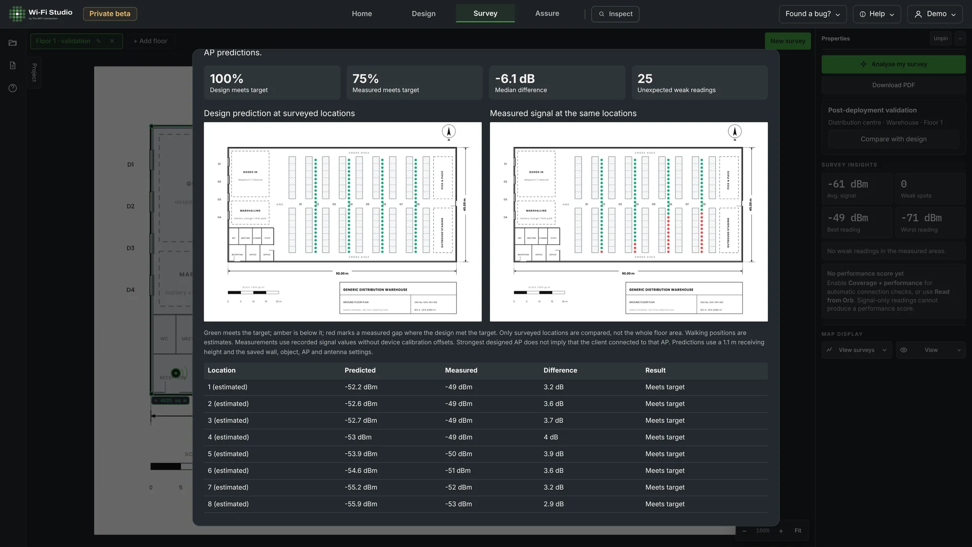Click the Measured signal floor plan image
972x547 pixels.
(x=629, y=222)
